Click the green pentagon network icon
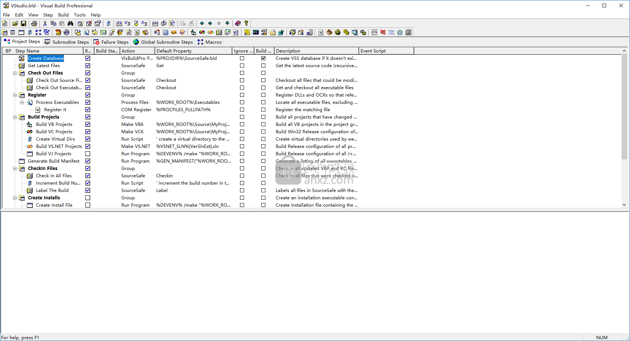 [x=400, y=32]
